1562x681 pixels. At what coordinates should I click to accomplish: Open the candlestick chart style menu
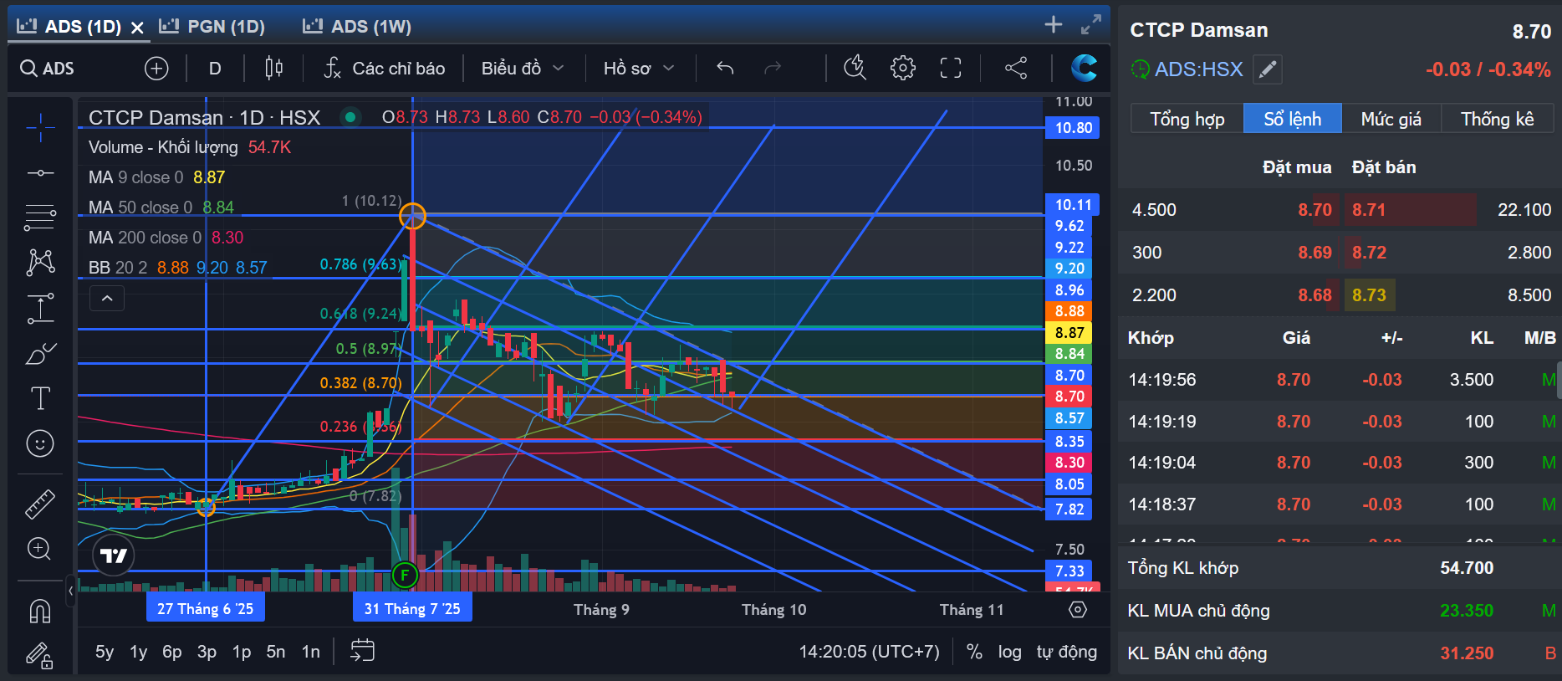273,69
